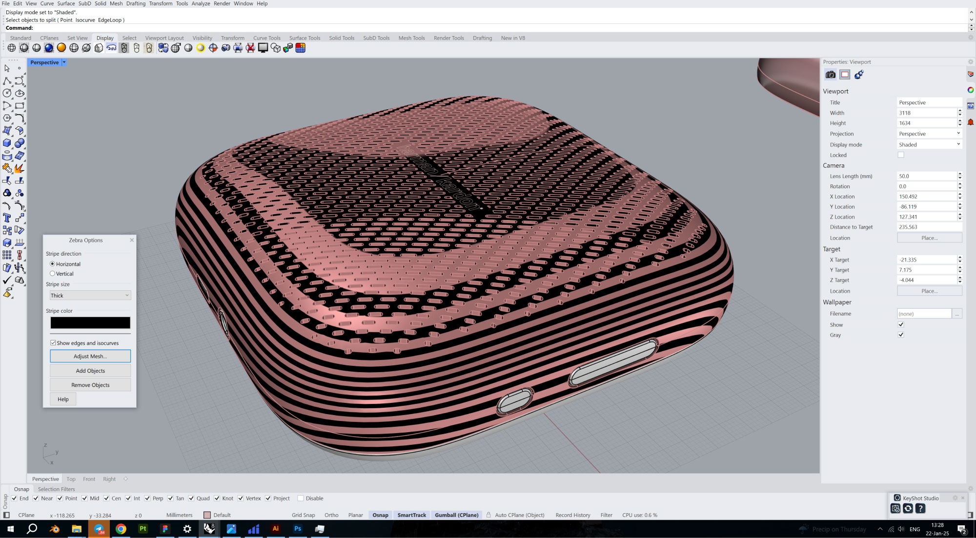Select the Text object tool icon
Screen dimensions: 976x538
[x=7, y=218]
